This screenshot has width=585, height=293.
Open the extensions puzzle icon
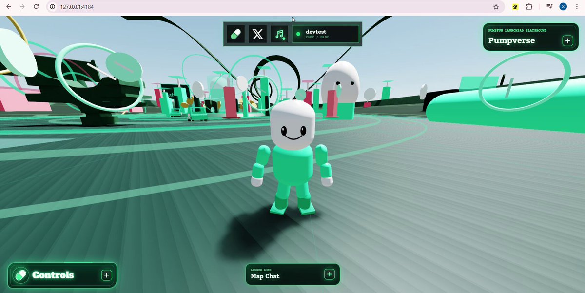point(529,7)
